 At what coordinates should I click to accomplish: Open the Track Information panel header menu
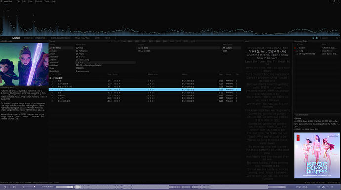tap(301, 115)
